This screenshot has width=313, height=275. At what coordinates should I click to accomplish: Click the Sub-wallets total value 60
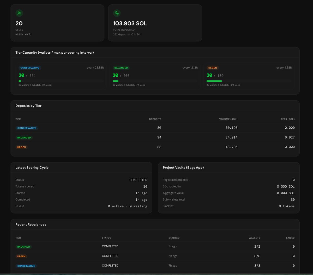coord(293,200)
